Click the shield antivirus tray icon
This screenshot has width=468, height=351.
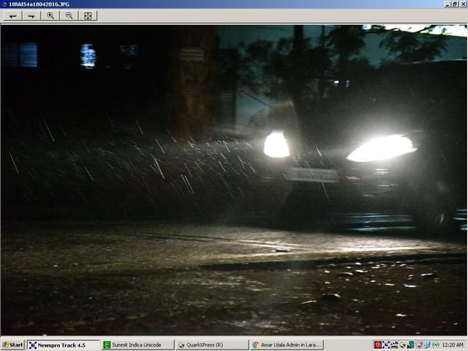418,345
